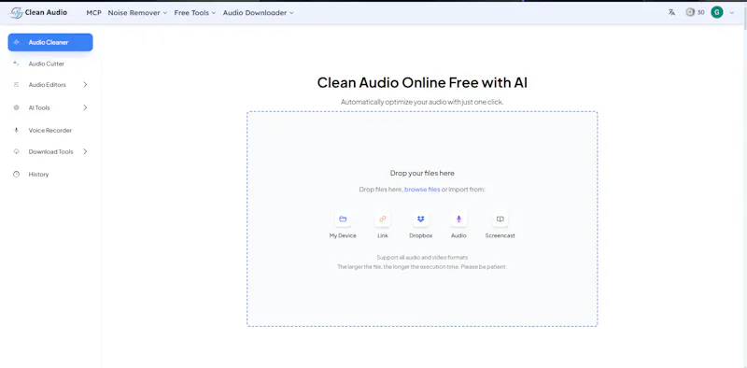Click the Audio Cleaner waveform icon
This screenshot has width=747, height=368.
pyautogui.click(x=16, y=42)
